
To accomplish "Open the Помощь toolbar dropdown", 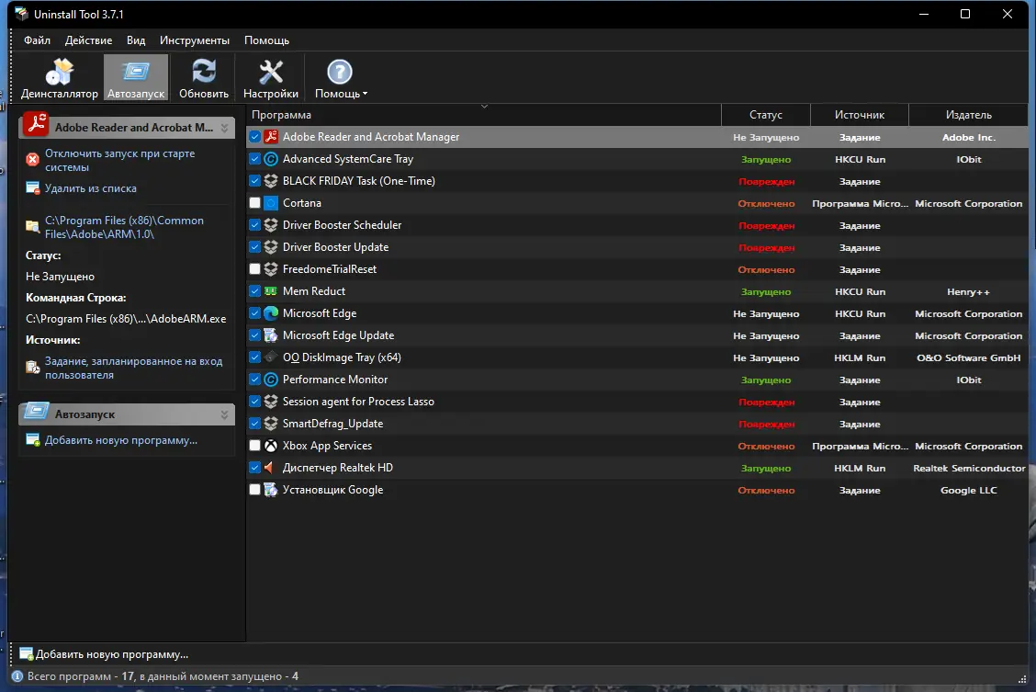I will point(340,78).
